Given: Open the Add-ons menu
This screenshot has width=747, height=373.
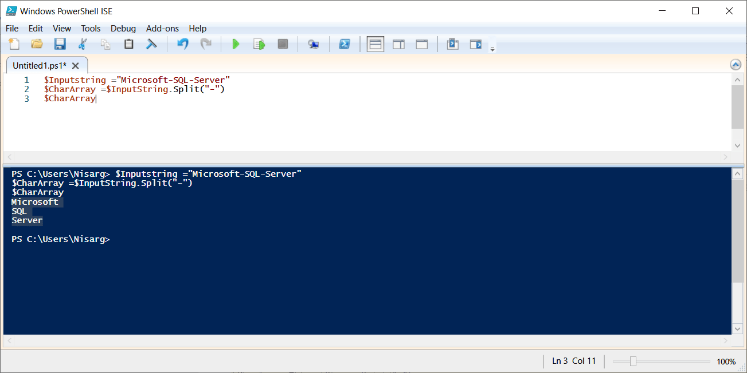Looking at the screenshot, I should point(162,28).
